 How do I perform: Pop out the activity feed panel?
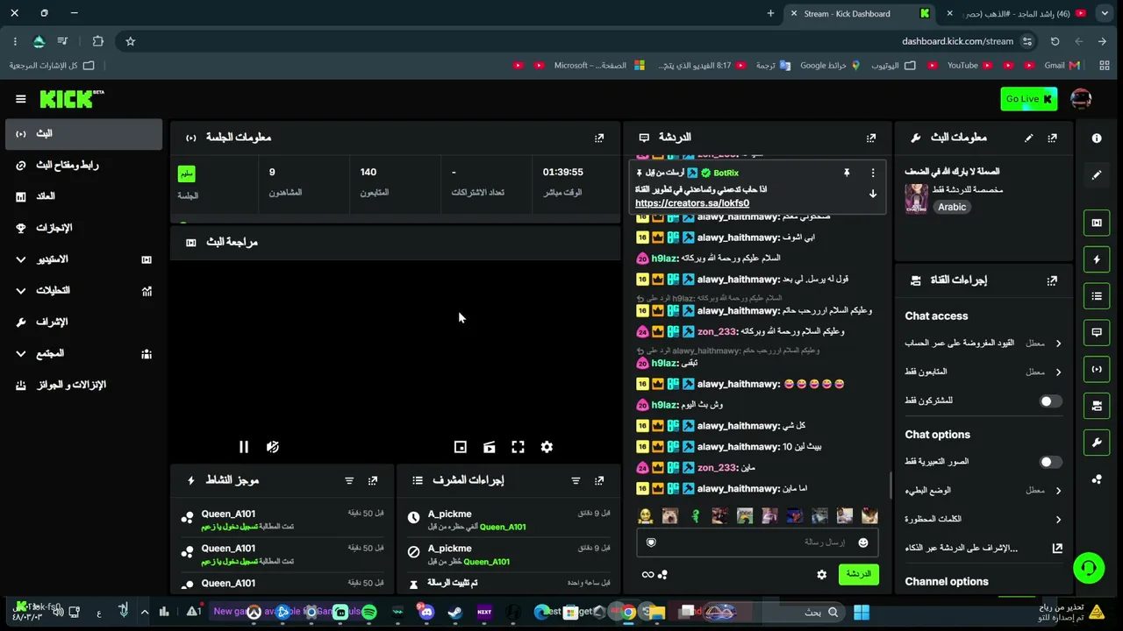click(373, 480)
